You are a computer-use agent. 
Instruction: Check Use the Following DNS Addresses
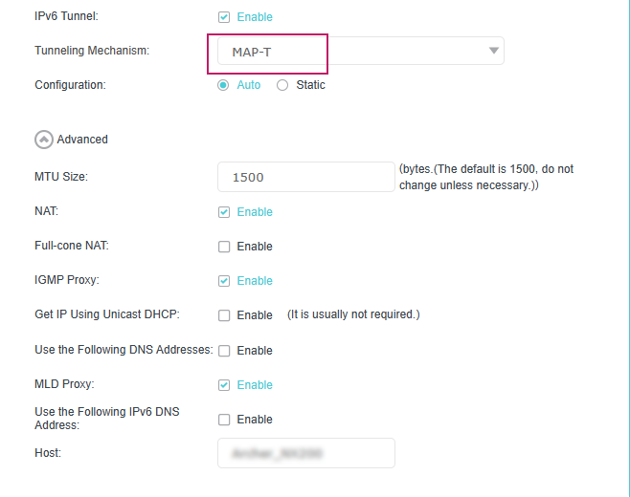pos(224,351)
